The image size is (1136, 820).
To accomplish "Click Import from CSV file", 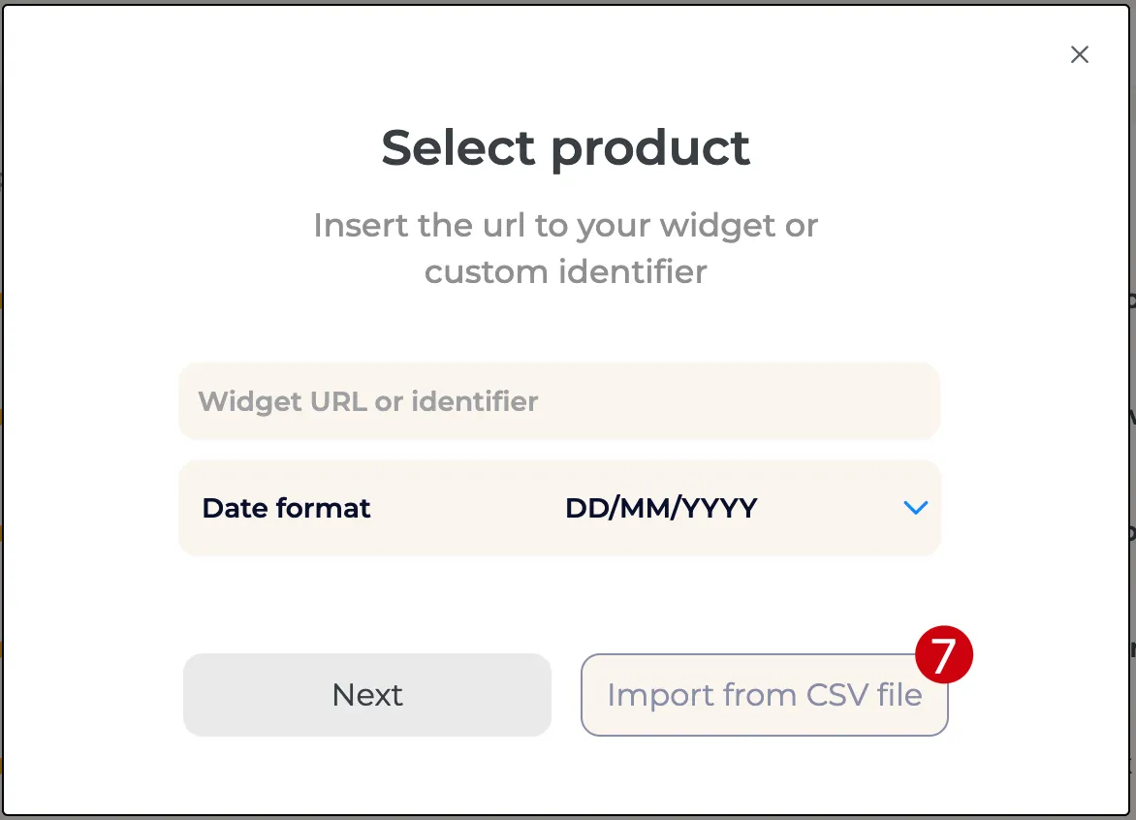I will click(764, 695).
